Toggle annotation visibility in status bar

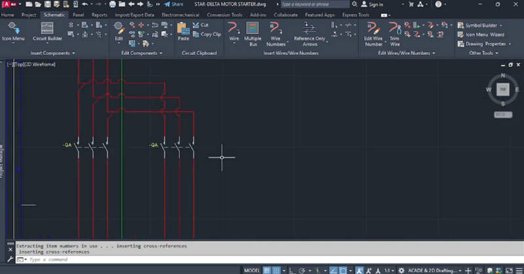point(360,270)
